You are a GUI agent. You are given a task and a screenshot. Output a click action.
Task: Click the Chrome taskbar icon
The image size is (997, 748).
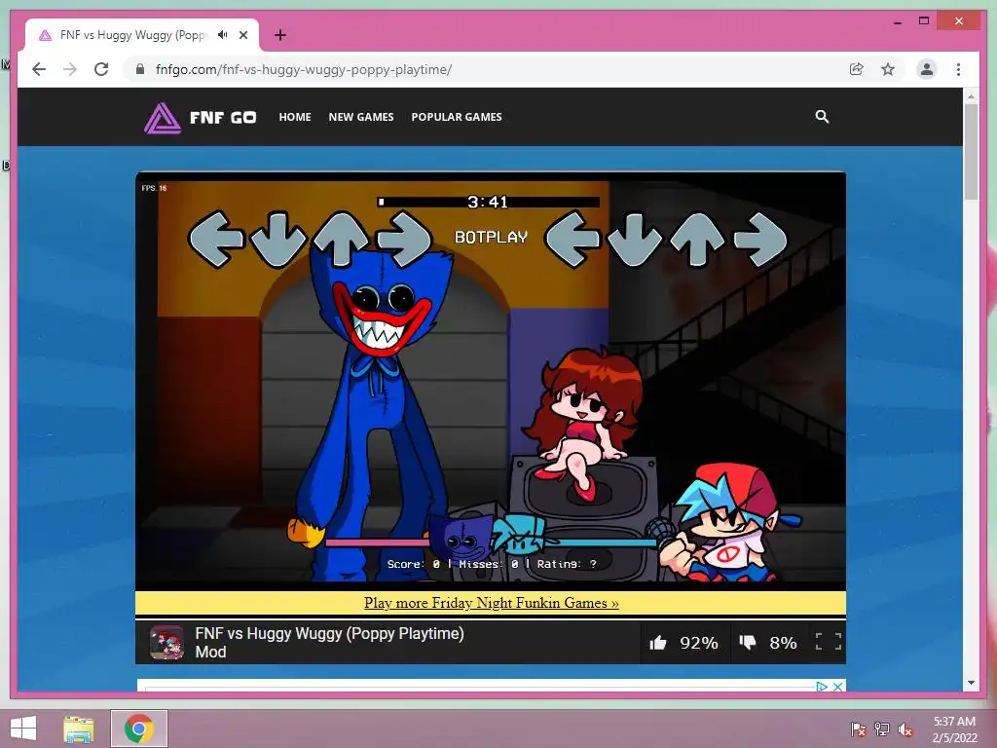coord(139,729)
